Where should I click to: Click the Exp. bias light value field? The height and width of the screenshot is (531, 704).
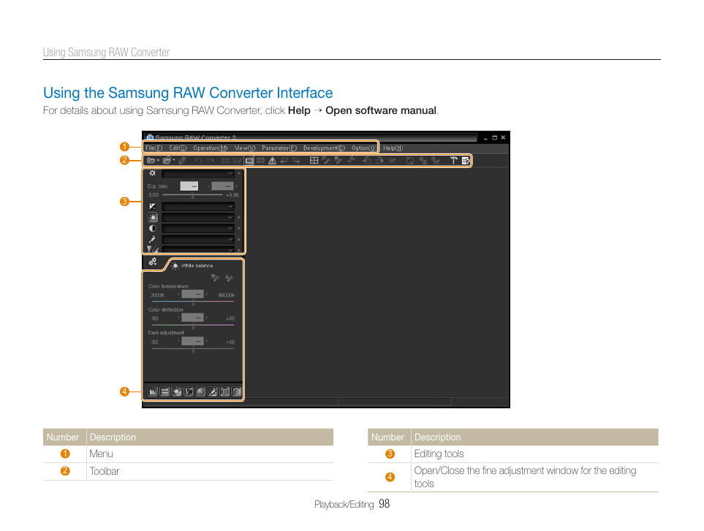[x=189, y=186]
